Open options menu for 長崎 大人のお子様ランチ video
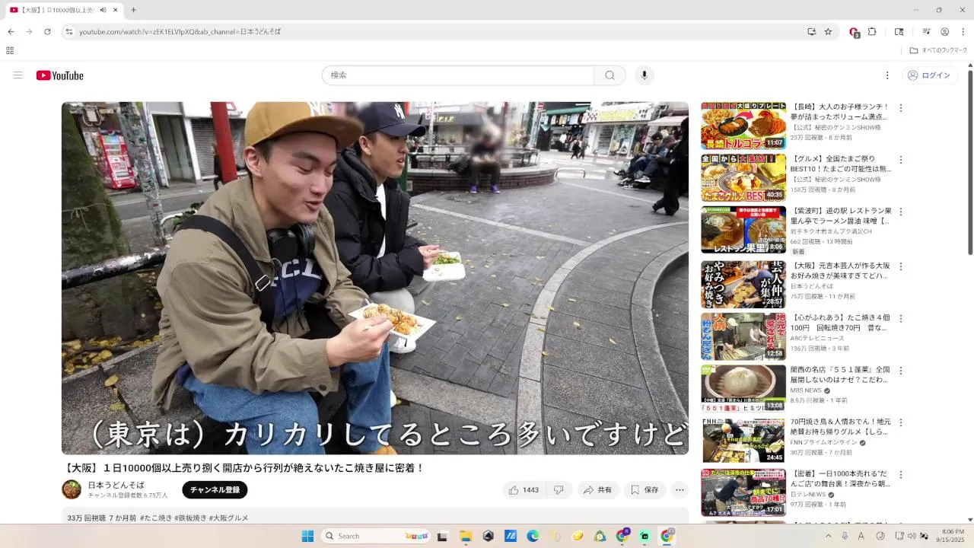 901,108
